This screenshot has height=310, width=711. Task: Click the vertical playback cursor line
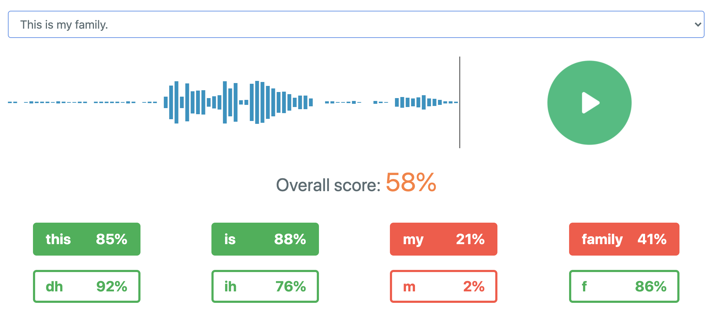[460, 102]
